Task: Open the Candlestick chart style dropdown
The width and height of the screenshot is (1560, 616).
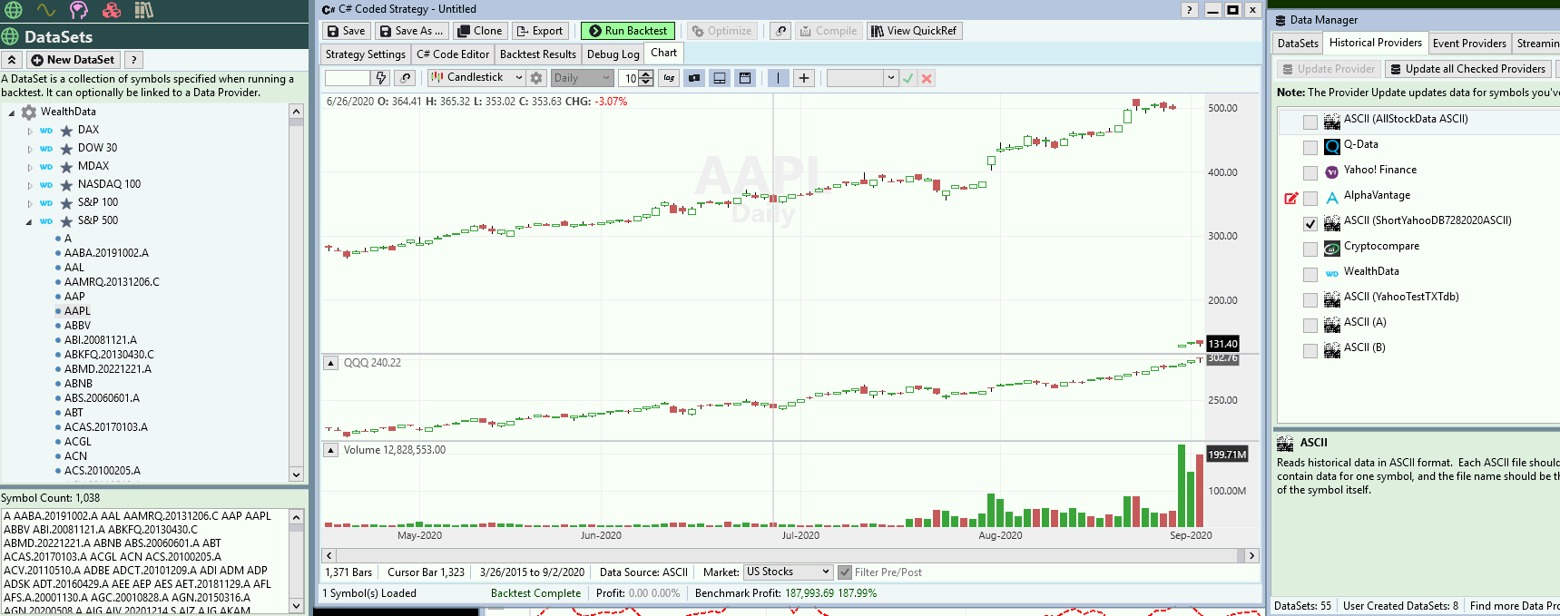Action: tap(476, 78)
